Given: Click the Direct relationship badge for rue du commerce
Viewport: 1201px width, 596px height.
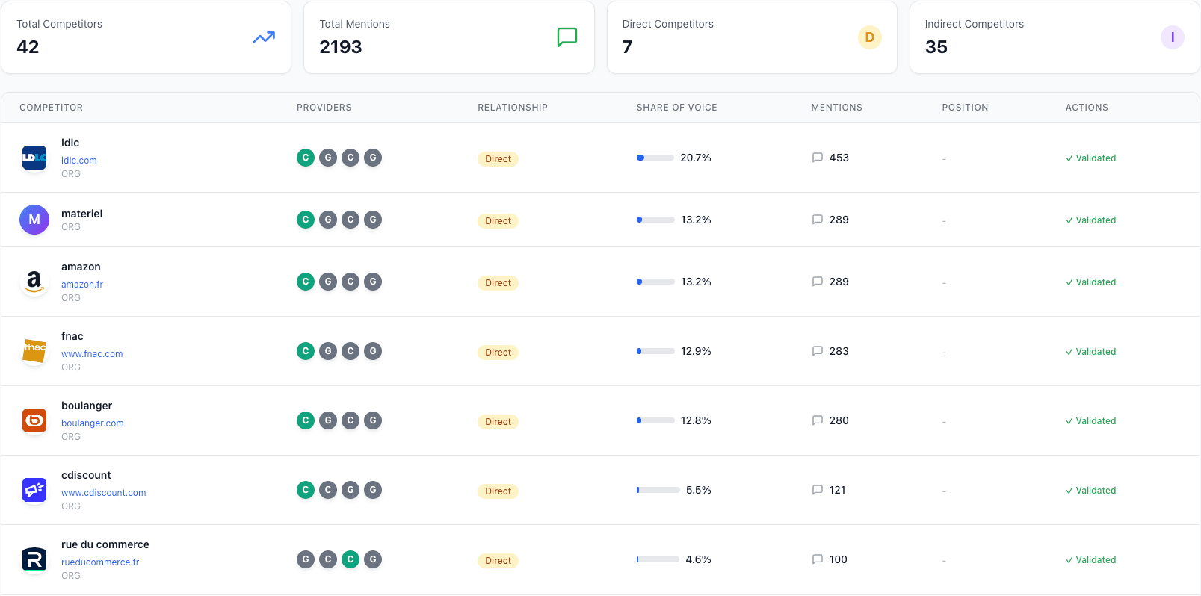Looking at the screenshot, I should (498, 561).
